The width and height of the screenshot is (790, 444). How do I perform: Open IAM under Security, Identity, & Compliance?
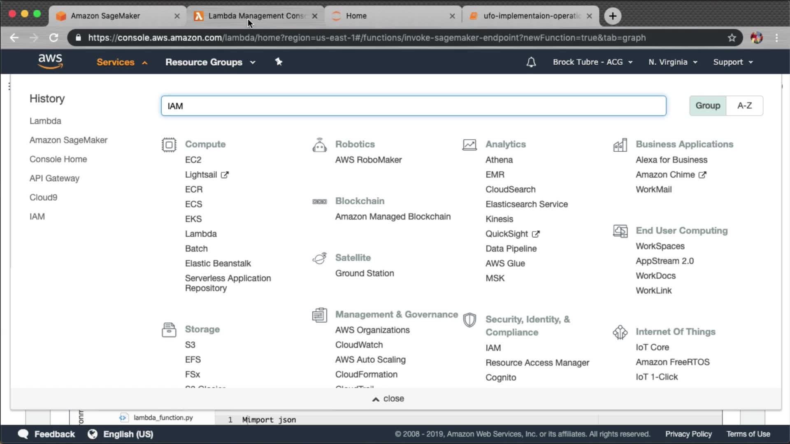[x=493, y=348]
